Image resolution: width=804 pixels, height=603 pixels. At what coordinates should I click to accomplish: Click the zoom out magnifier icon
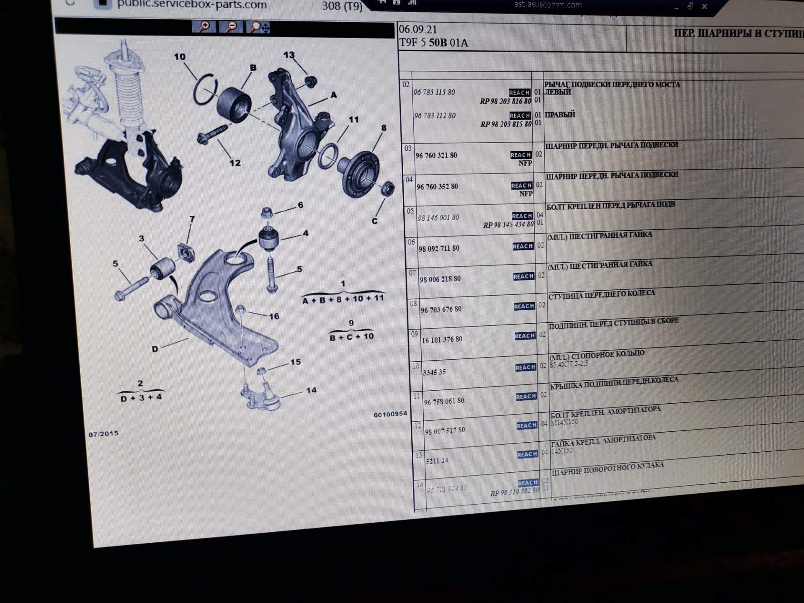pyautogui.click(x=231, y=27)
